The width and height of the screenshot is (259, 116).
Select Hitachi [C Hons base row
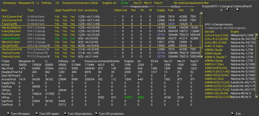tap(11, 42)
